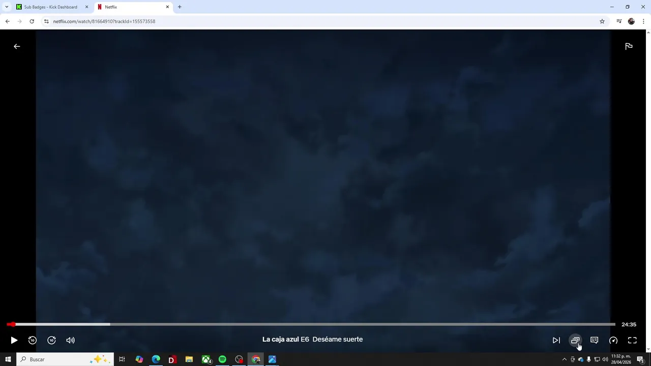Enter fullscreen mode in player

(632, 340)
